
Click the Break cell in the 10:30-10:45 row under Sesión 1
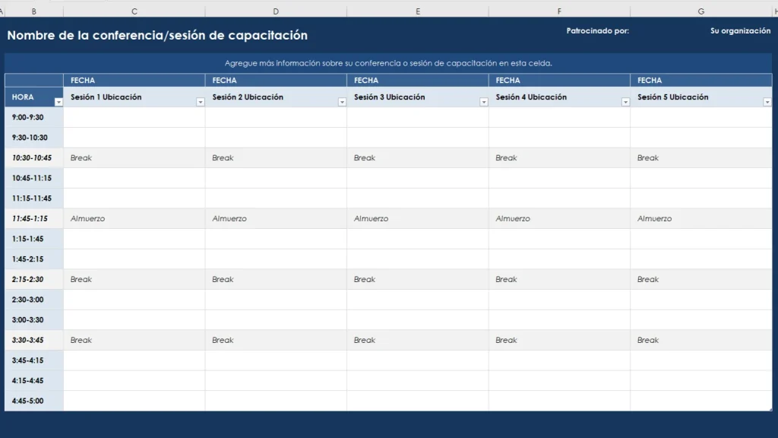pyautogui.click(x=134, y=157)
